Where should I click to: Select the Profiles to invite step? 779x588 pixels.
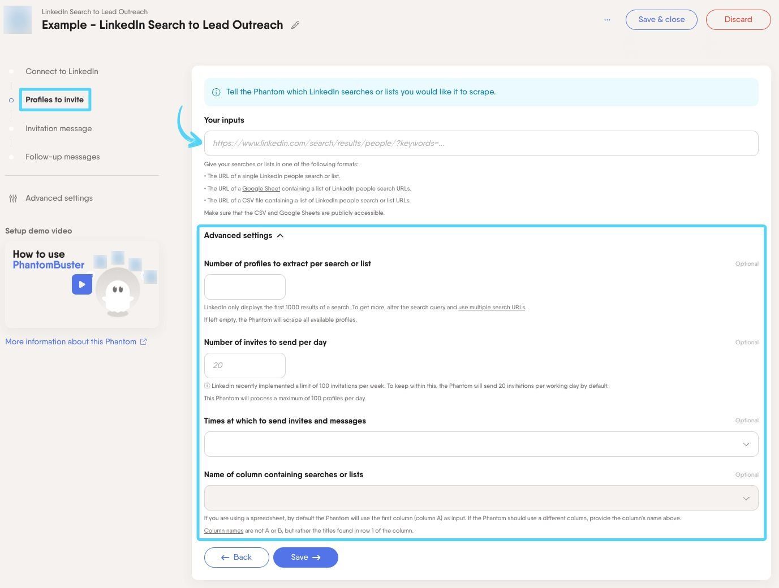coord(54,100)
